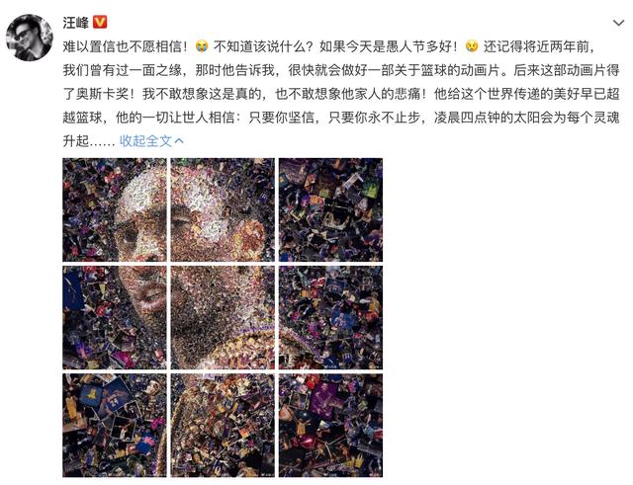Click the small up arrow beside 收起全文
This screenshot has height=485, width=633.
tap(179, 140)
